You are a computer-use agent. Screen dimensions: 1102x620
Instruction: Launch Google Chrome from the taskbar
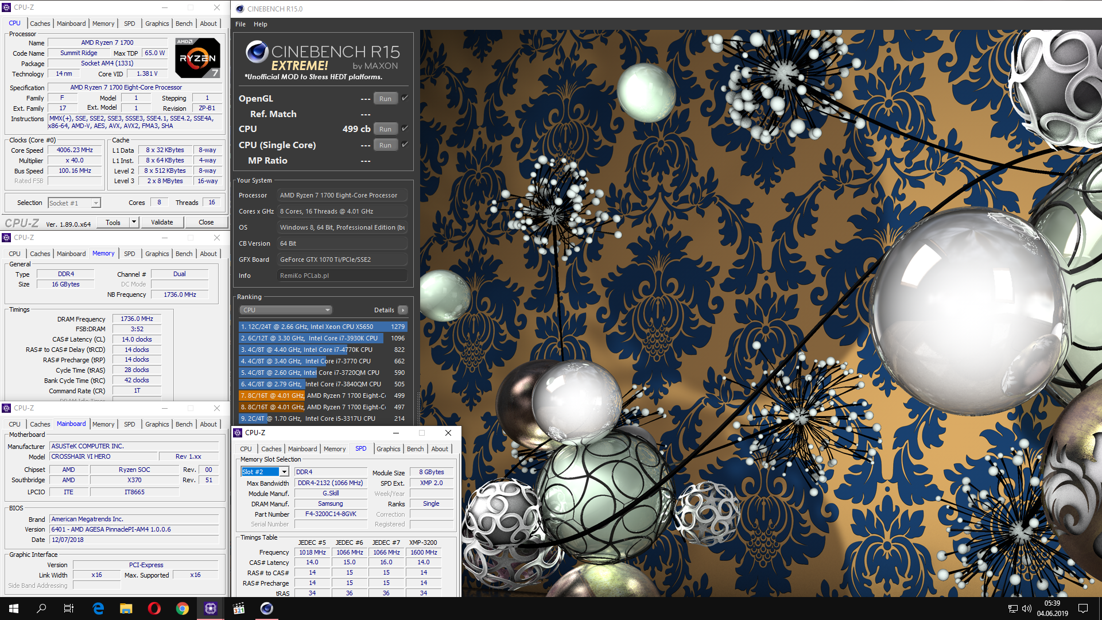[x=183, y=609]
